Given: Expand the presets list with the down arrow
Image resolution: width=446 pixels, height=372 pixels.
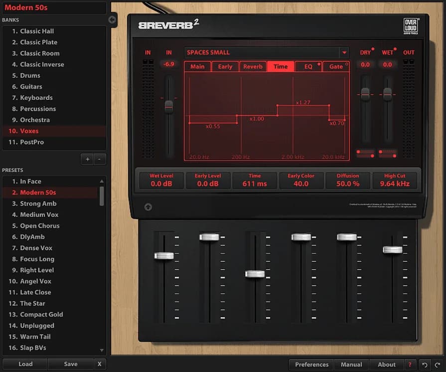Looking at the screenshot, I should pyautogui.click(x=102, y=350).
